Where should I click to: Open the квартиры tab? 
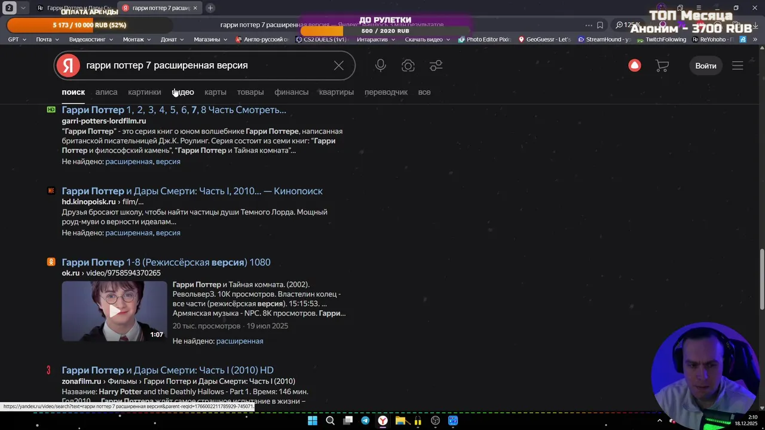(336, 92)
